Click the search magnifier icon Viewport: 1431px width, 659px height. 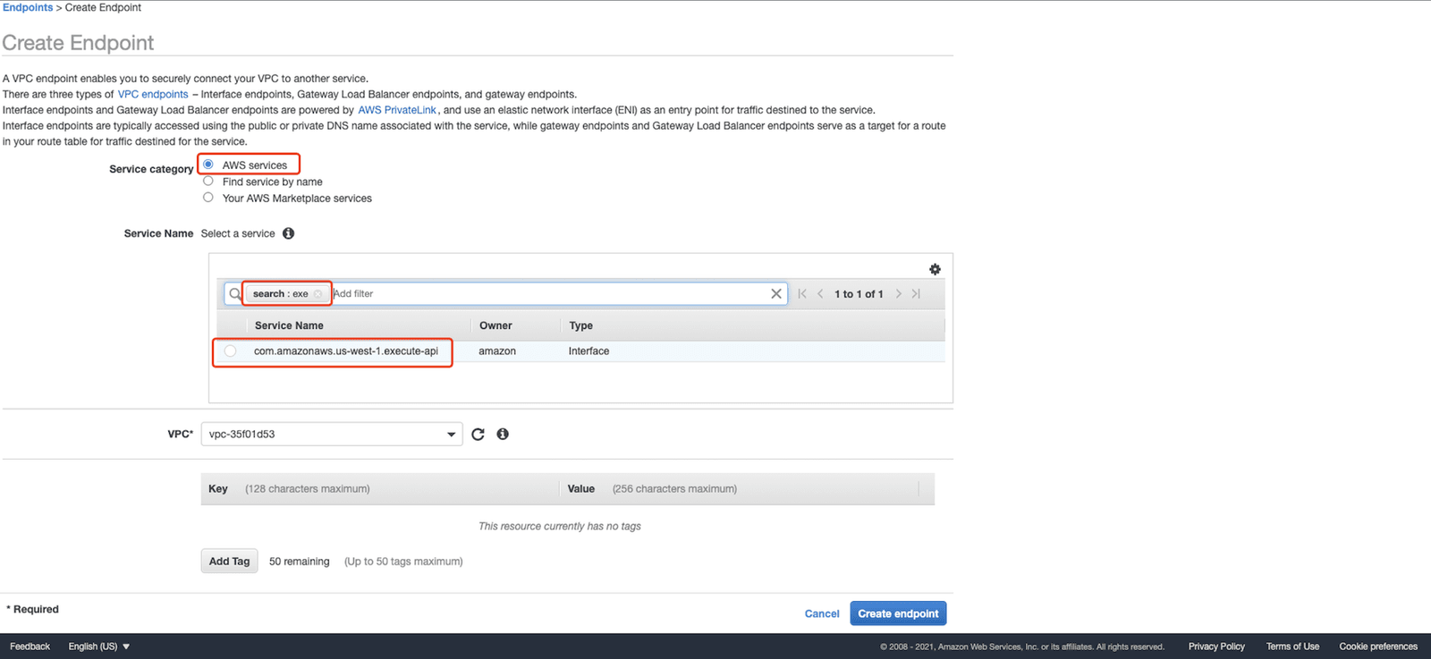pyautogui.click(x=234, y=293)
